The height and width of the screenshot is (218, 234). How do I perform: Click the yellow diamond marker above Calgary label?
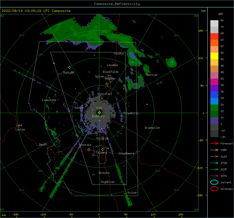tap(103, 149)
